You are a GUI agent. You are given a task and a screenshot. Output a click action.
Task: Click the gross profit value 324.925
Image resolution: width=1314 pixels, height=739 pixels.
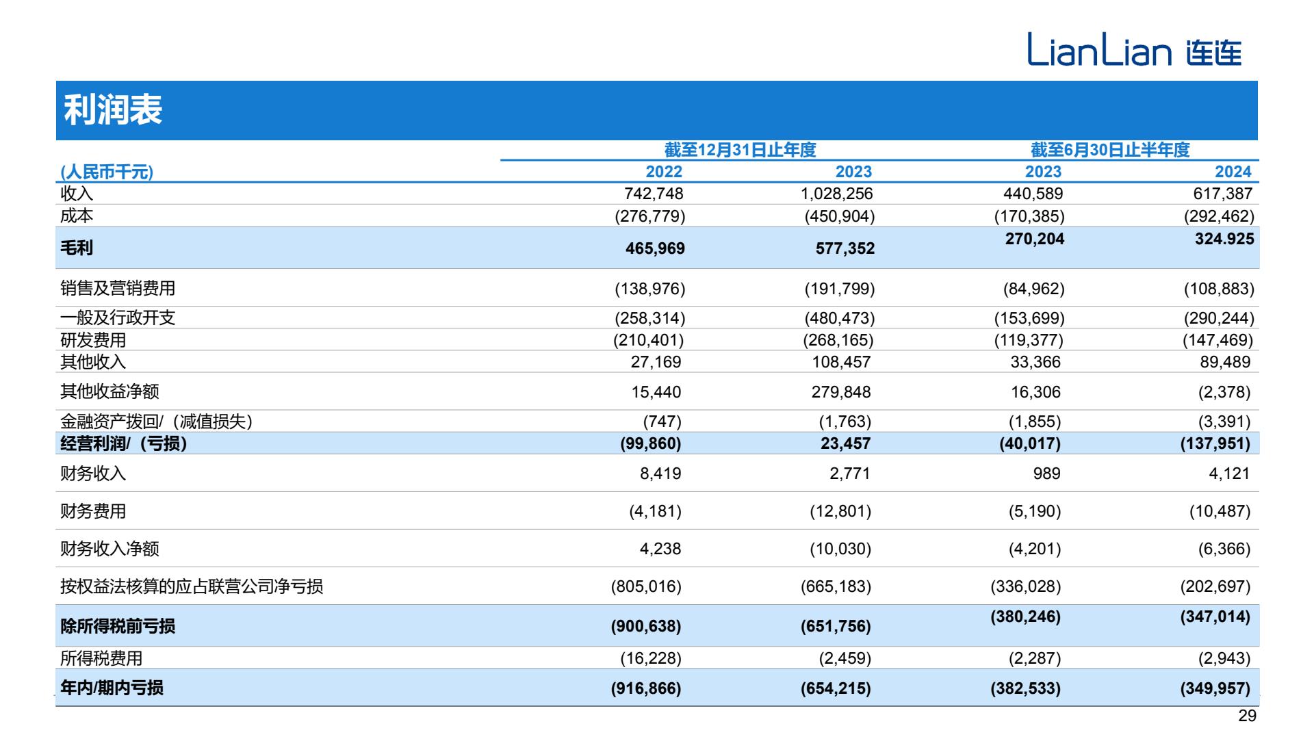pos(1224,239)
